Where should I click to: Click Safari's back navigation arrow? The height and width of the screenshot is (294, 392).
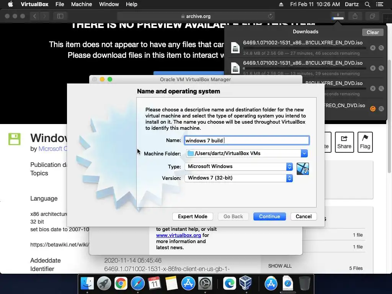coord(35,16)
